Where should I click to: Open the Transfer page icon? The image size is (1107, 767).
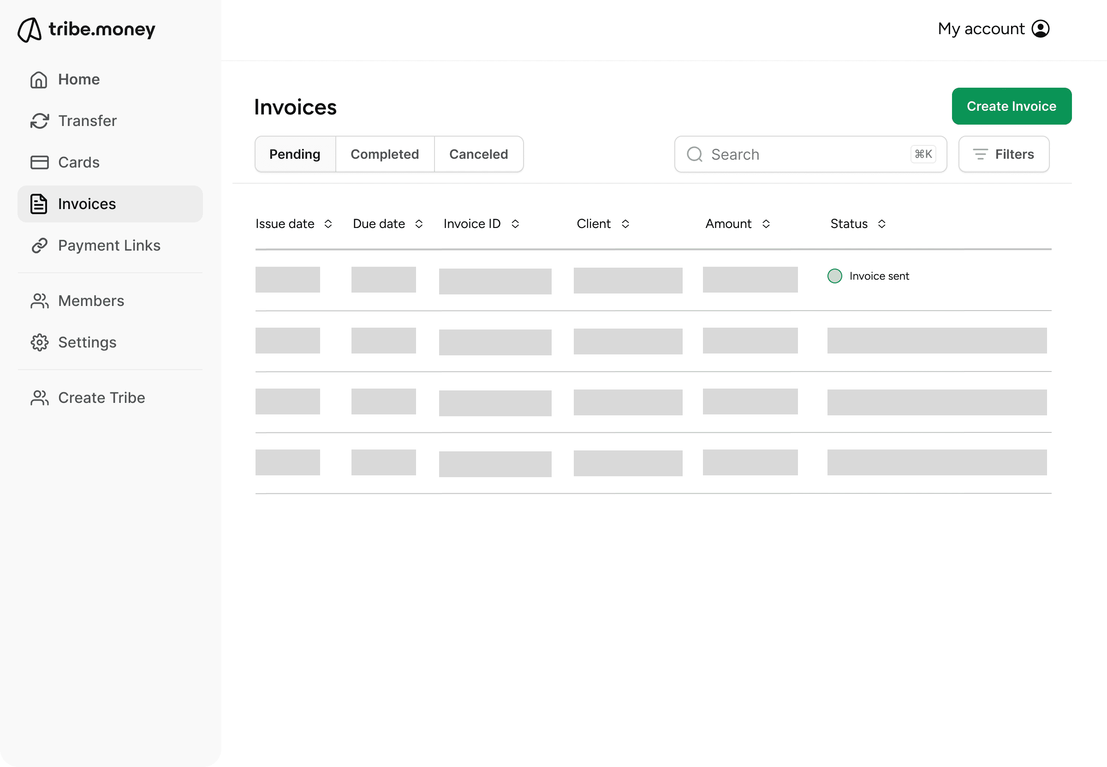(x=39, y=120)
